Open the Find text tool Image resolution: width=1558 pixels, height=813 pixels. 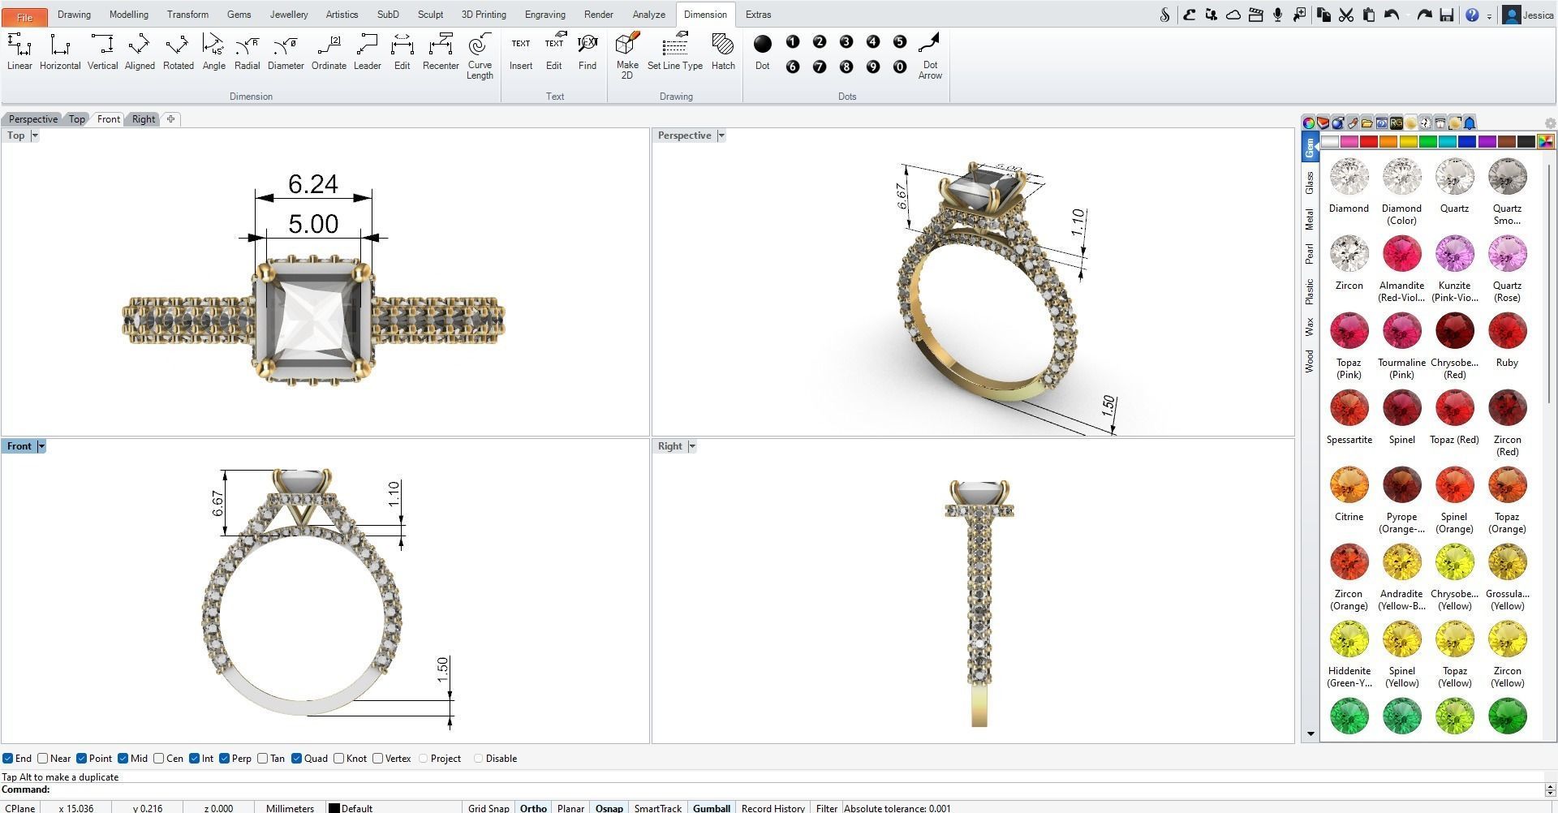coord(587,53)
